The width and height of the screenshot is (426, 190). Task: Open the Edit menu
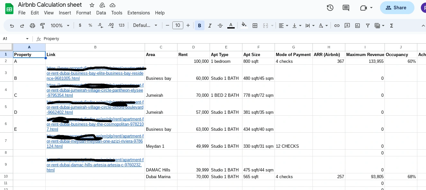tap(35, 13)
